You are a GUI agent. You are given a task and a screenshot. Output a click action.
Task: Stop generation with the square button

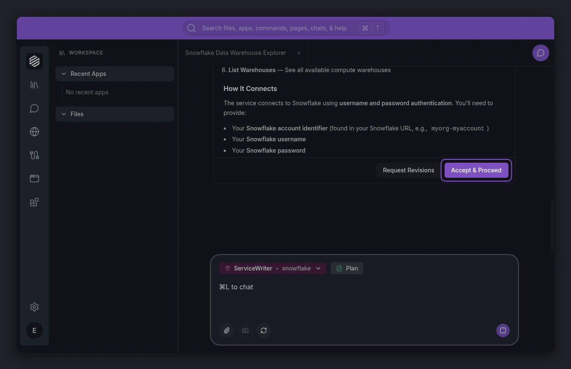click(503, 330)
